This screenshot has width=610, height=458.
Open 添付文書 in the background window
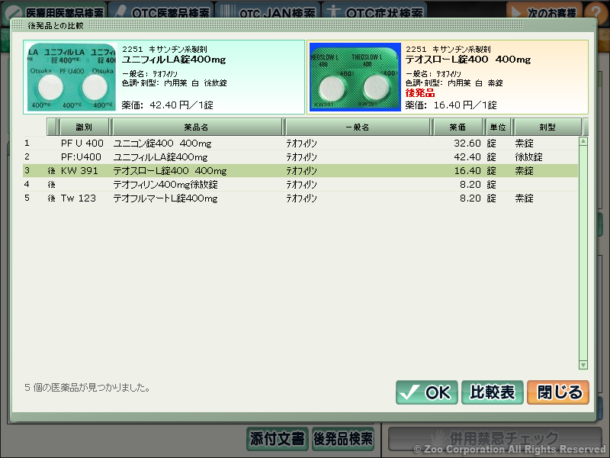(x=278, y=439)
